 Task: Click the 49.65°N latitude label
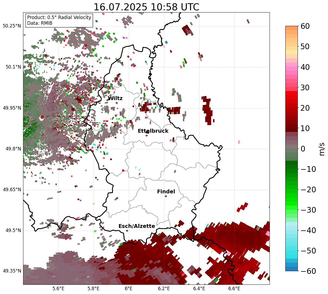(x=12, y=190)
